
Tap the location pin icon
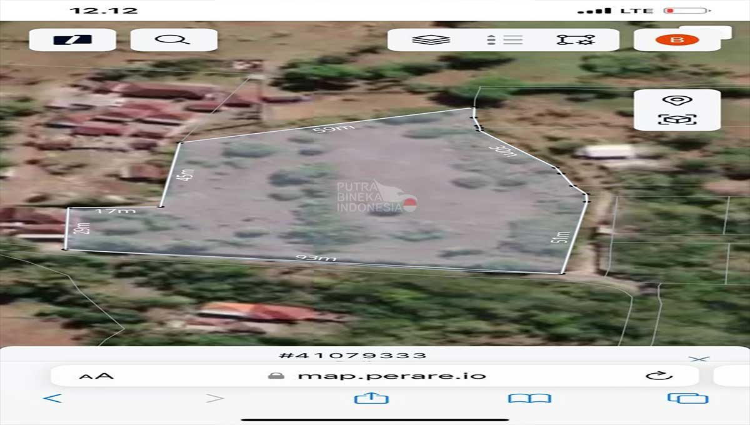tap(677, 100)
